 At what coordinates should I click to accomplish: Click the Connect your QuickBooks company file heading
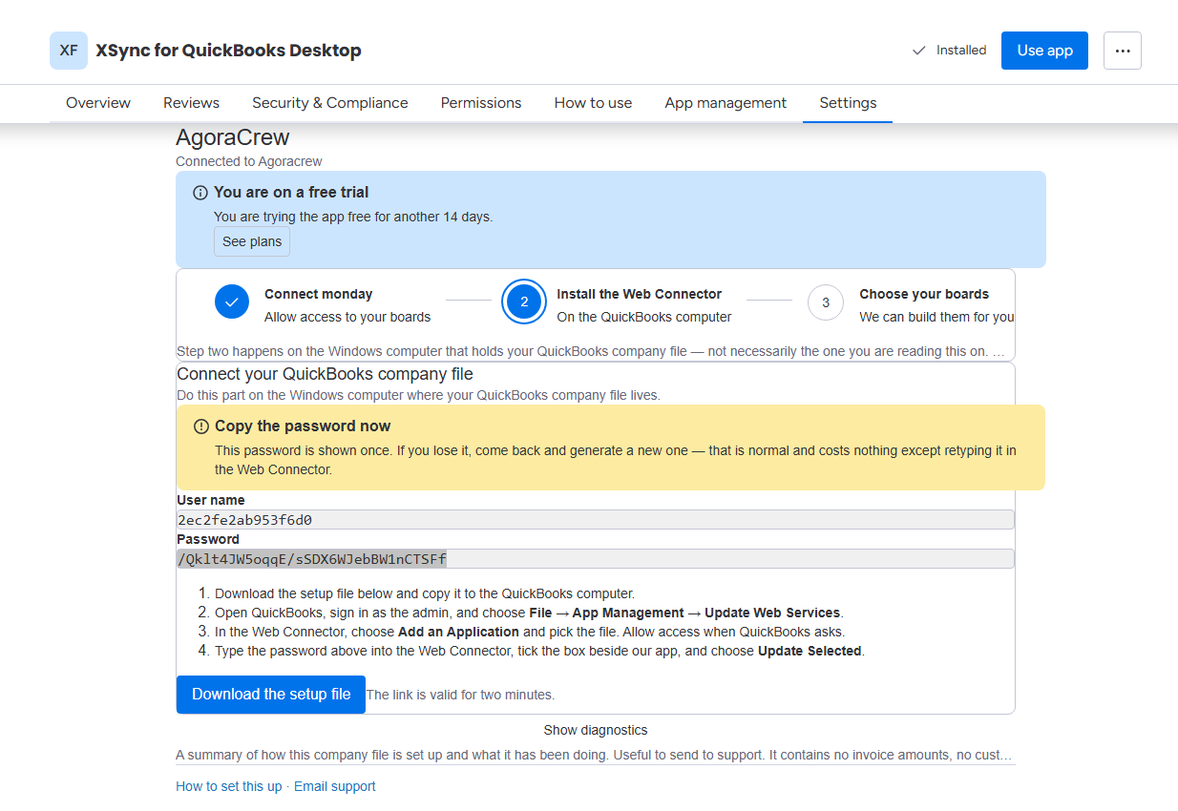tap(325, 374)
